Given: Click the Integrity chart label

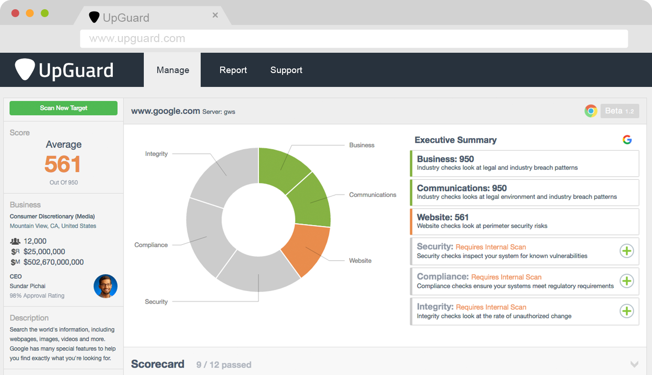Looking at the screenshot, I should click(156, 154).
